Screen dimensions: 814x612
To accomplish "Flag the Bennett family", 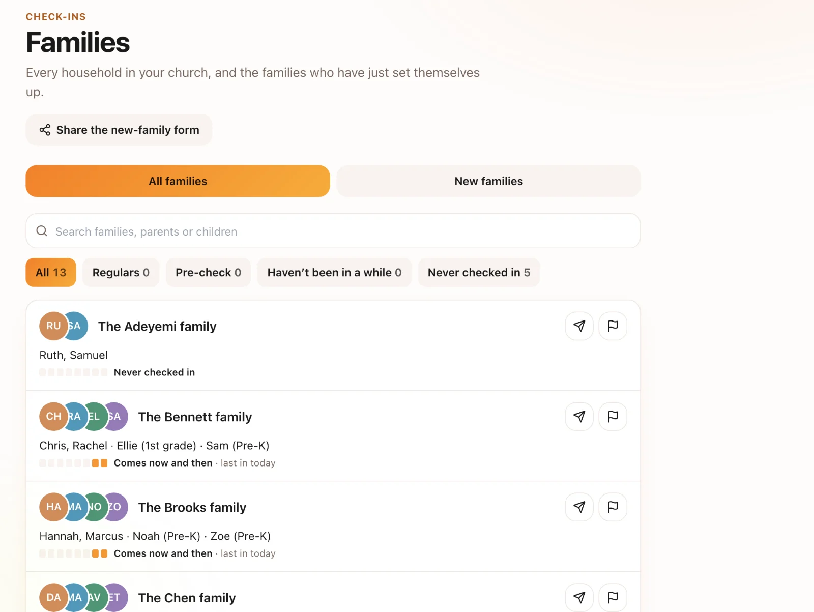I will [x=613, y=417].
